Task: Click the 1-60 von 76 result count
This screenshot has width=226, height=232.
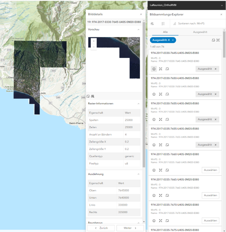Action: pyautogui.click(x=157, y=47)
